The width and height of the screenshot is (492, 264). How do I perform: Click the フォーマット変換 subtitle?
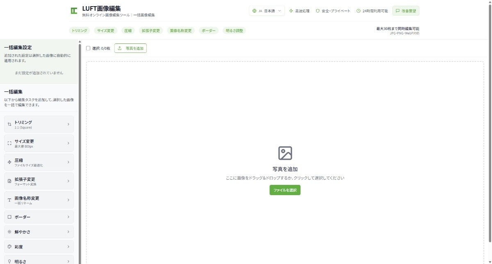coord(25,184)
